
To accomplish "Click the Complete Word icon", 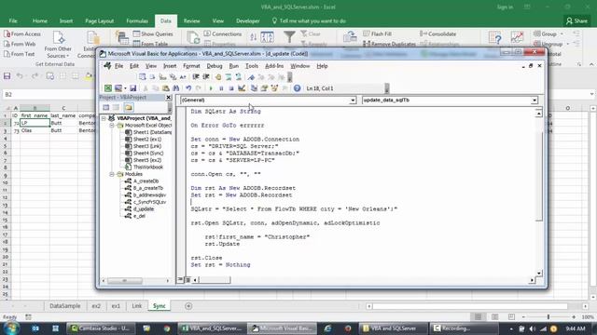I will point(183,76).
